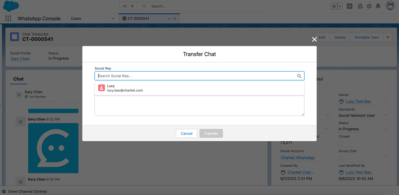The width and height of the screenshot is (399, 195).
Task: Toggle the Closed checkbox
Action: 341,143
